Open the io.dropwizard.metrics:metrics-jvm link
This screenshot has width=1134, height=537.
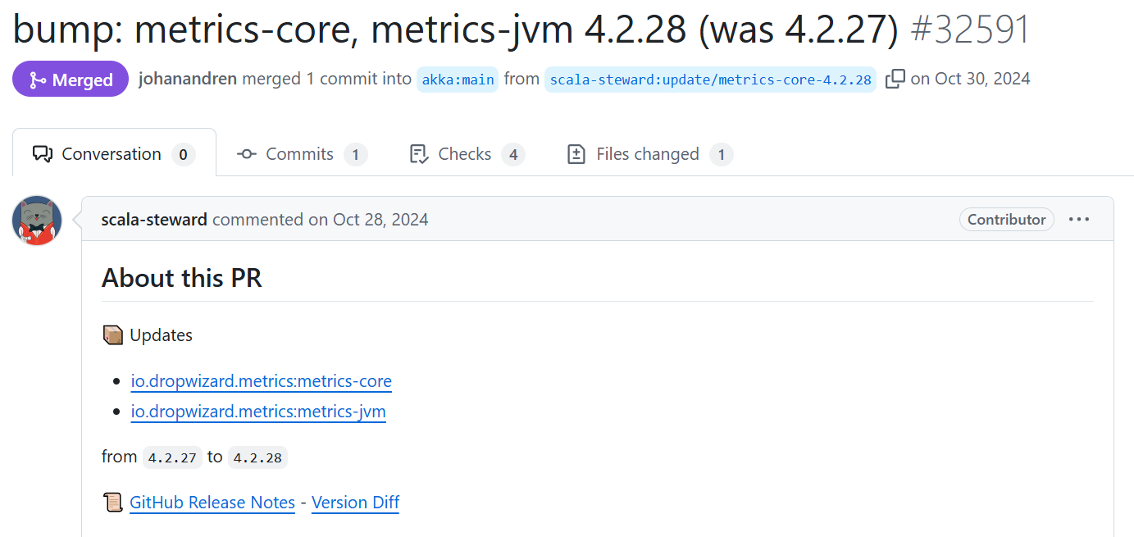click(x=258, y=412)
